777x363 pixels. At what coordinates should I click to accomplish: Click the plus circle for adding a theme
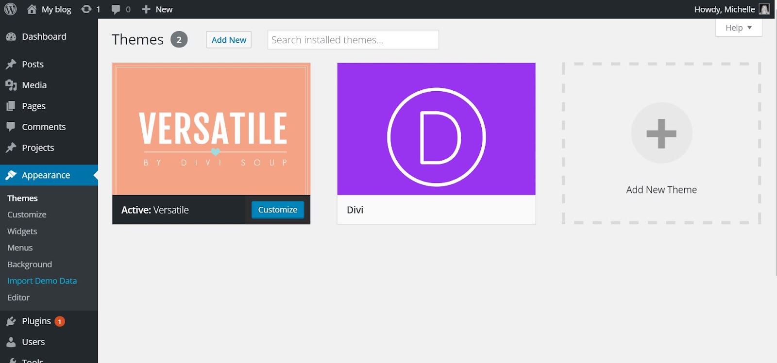point(661,133)
